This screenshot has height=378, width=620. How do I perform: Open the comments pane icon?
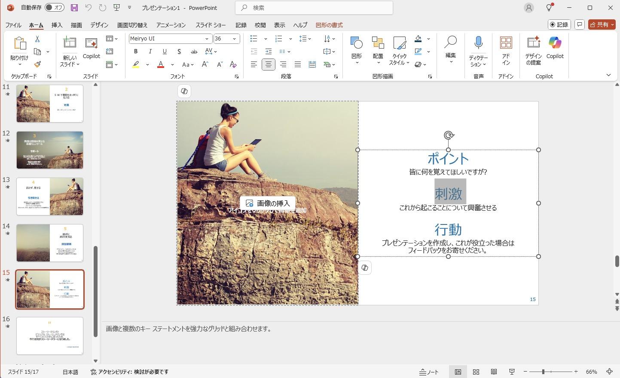point(580,25)
